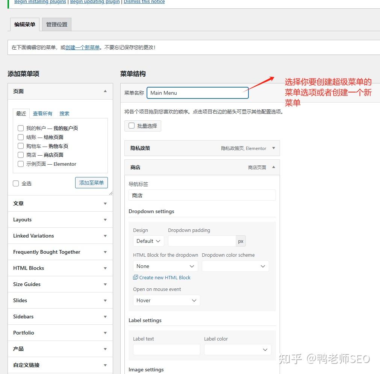Open the Dropdown color scheme selector
Viewport: 380px width, 374px height.
pyautogui.click(x=235, y=266)
